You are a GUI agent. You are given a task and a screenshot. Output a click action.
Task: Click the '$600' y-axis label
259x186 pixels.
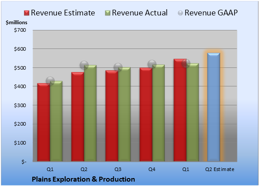(20, 49)
